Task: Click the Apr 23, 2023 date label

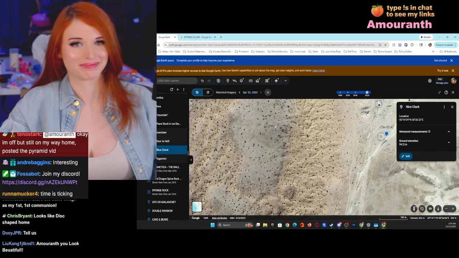Action: point(250,92)
